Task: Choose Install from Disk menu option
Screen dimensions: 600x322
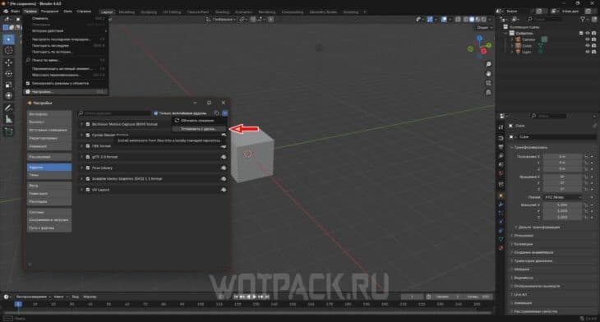Action: [199, 129]
